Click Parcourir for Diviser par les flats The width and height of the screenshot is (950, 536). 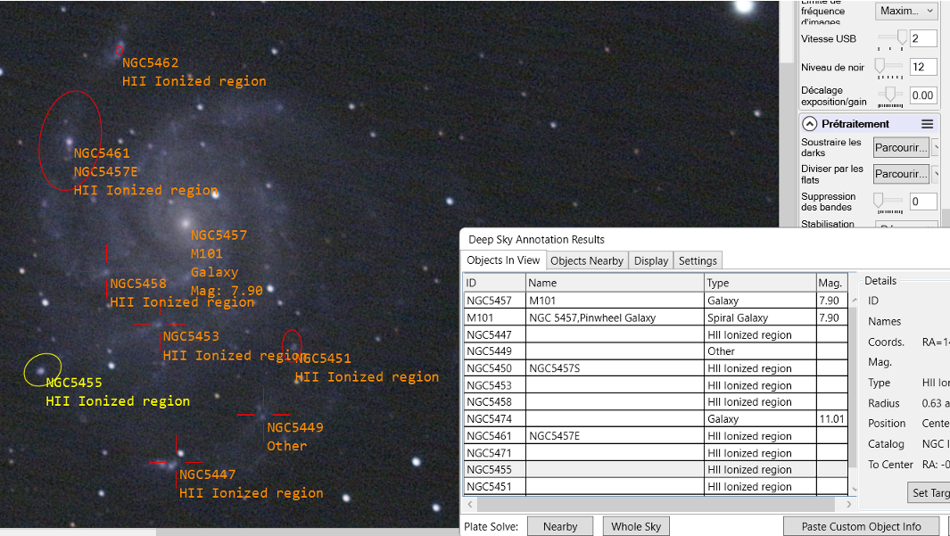901,174
